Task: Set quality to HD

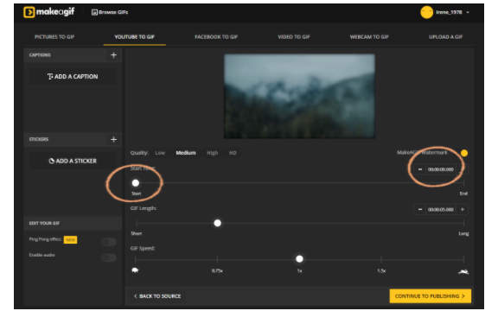Action: click(x=233, y=153)
